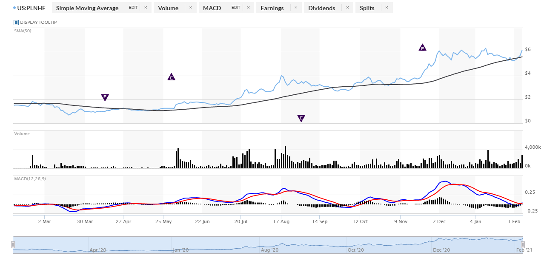The image size is (544, 258).
Task: Click the earnings marker near late May
Action: [171, 77]
